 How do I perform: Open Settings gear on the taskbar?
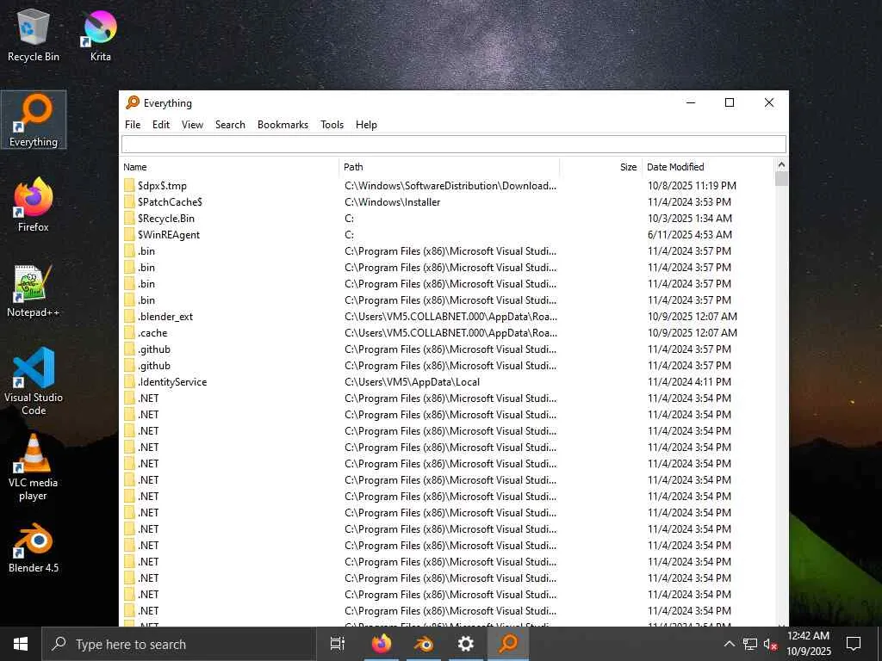coord(466,644)
